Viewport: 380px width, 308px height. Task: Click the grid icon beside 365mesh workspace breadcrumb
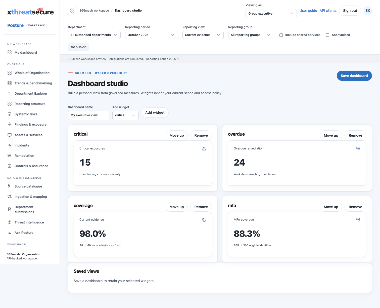72,11
